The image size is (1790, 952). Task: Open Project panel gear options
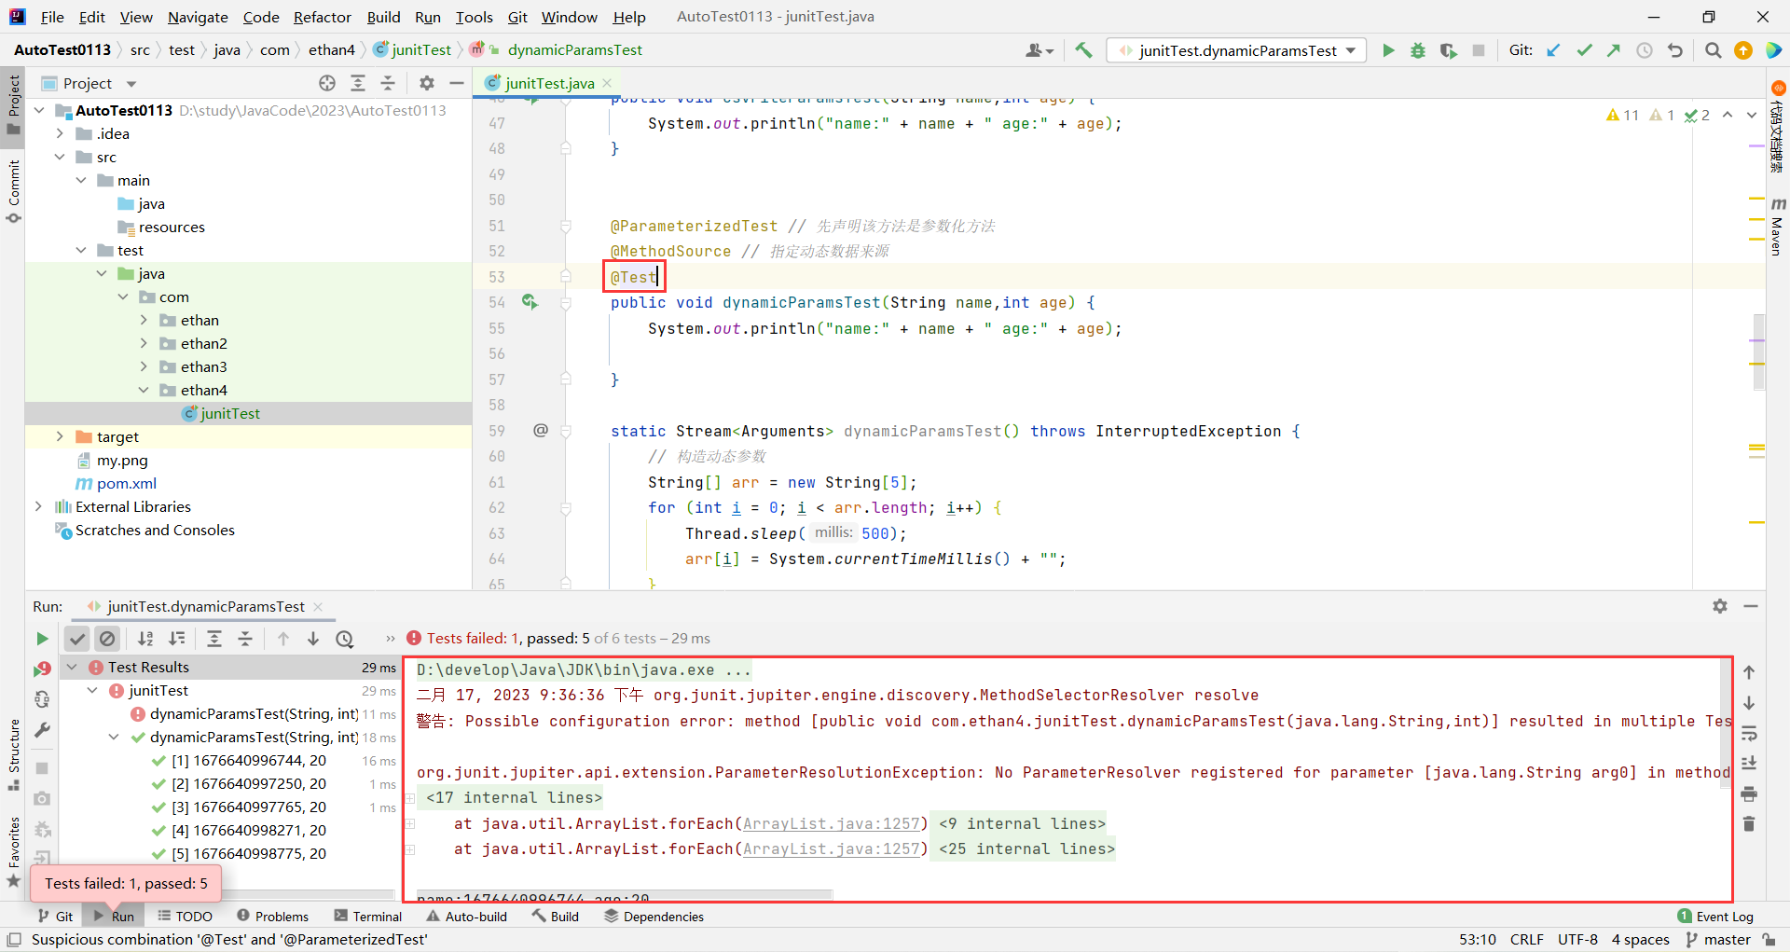click(x=427, y=83)
